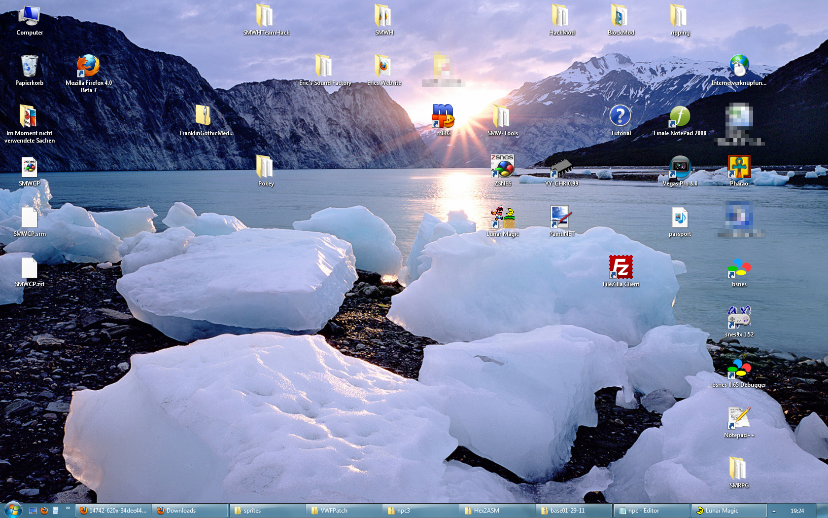Image resolution: width=828 pixels, height=518 pixels.
Task: Launch Mozilla Firefox 4.0 Beta 7 desktop shortcut
Action: 89,74
